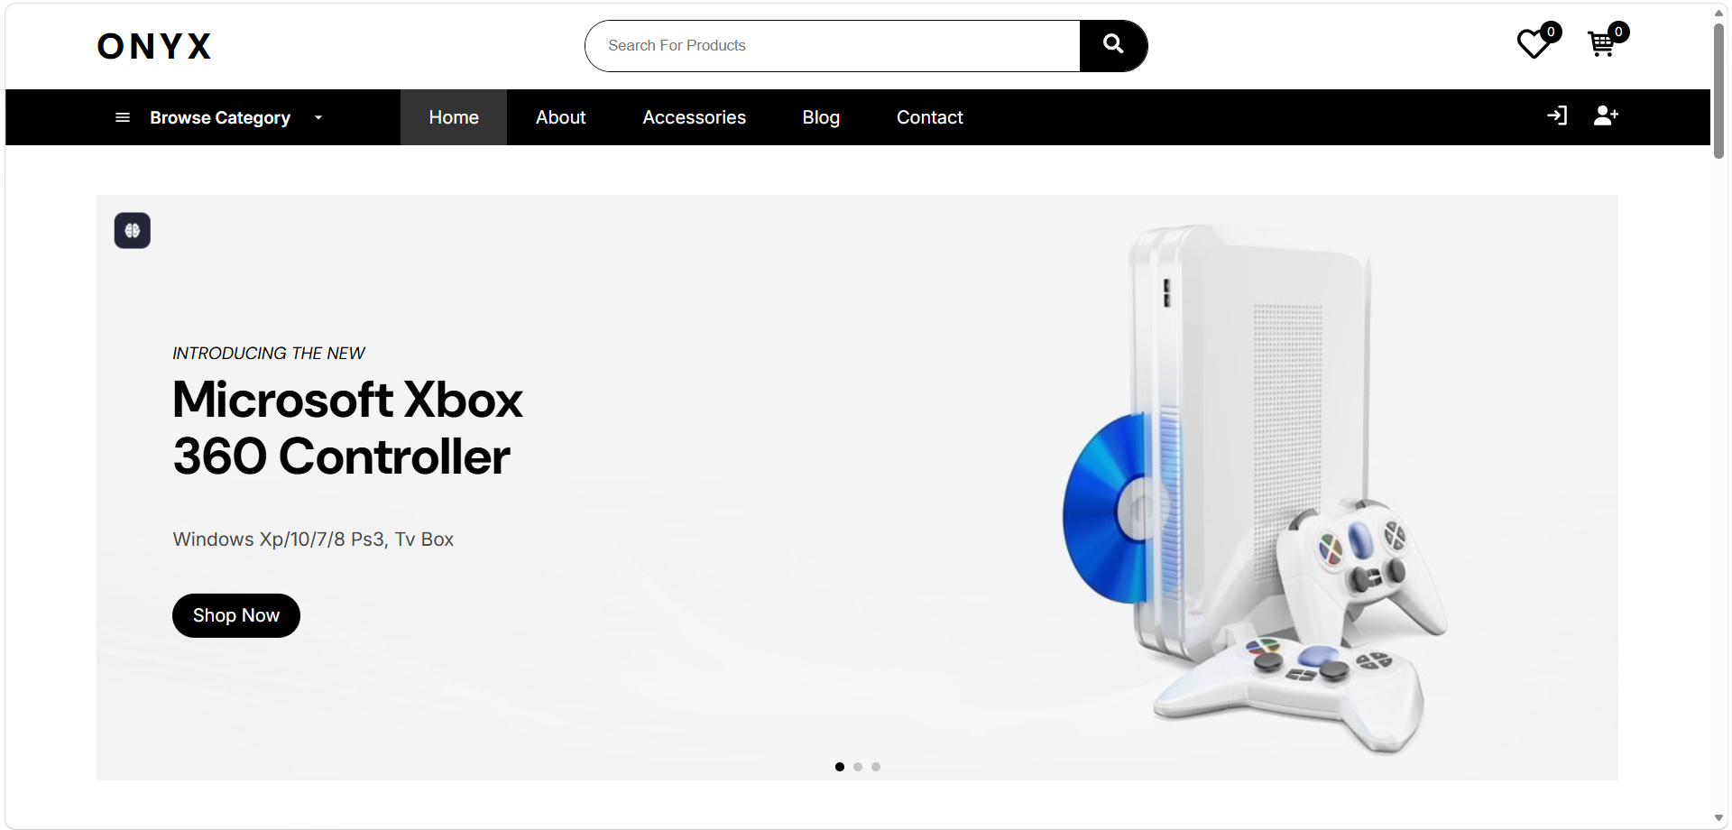1732x830 pixels.
Task: Click the ONYX logo
Action: click(154, 46)
